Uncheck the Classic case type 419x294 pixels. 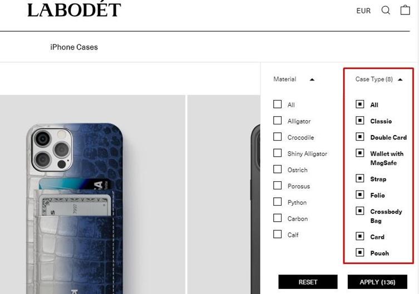click(x=359, y=120)
